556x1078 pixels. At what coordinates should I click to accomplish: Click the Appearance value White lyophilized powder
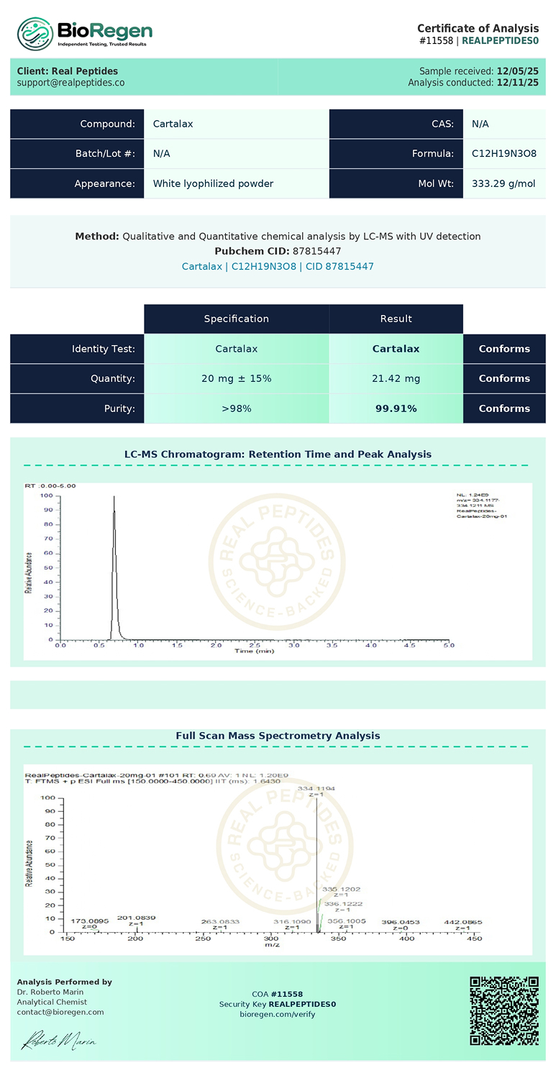click(213, 183)
